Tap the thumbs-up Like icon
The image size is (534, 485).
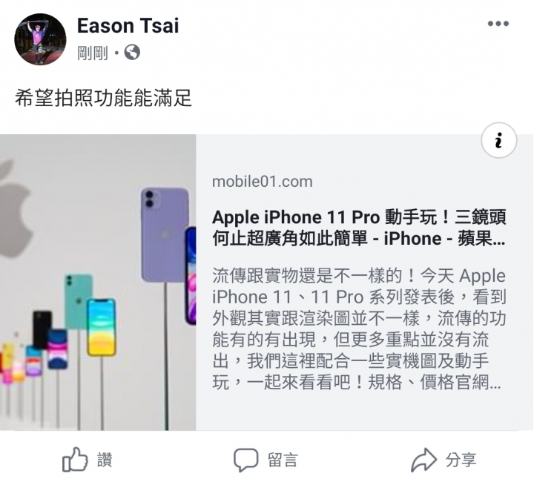coord(75,460)
